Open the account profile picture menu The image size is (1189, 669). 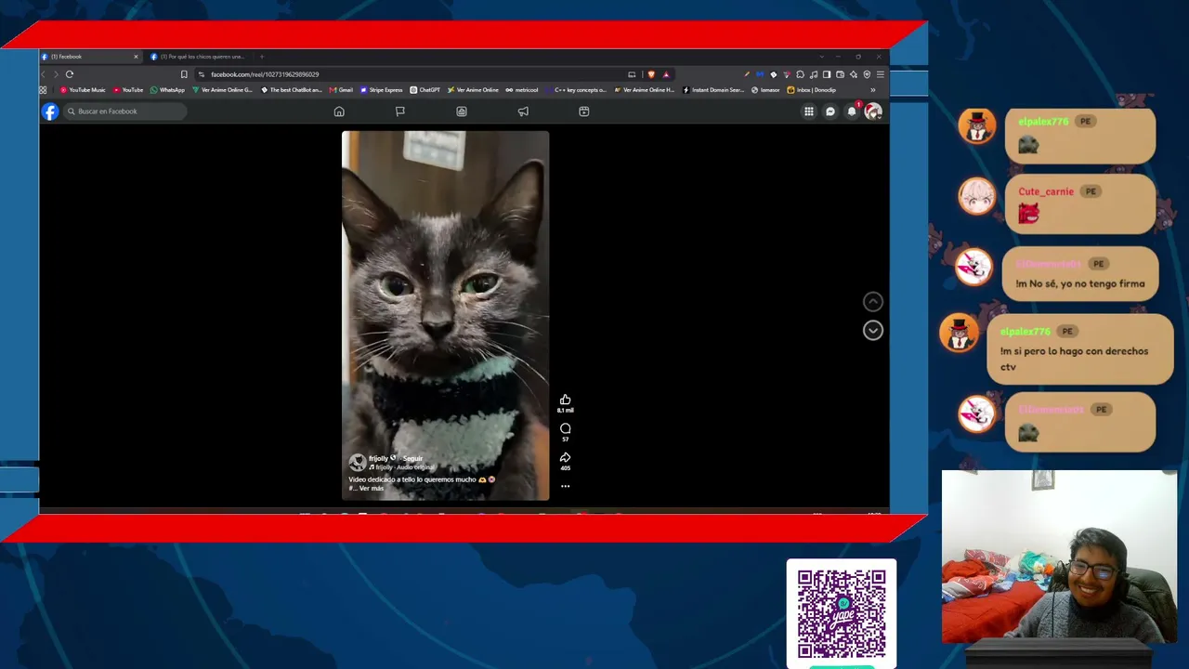pyautogui.click(x=873, y=111)
